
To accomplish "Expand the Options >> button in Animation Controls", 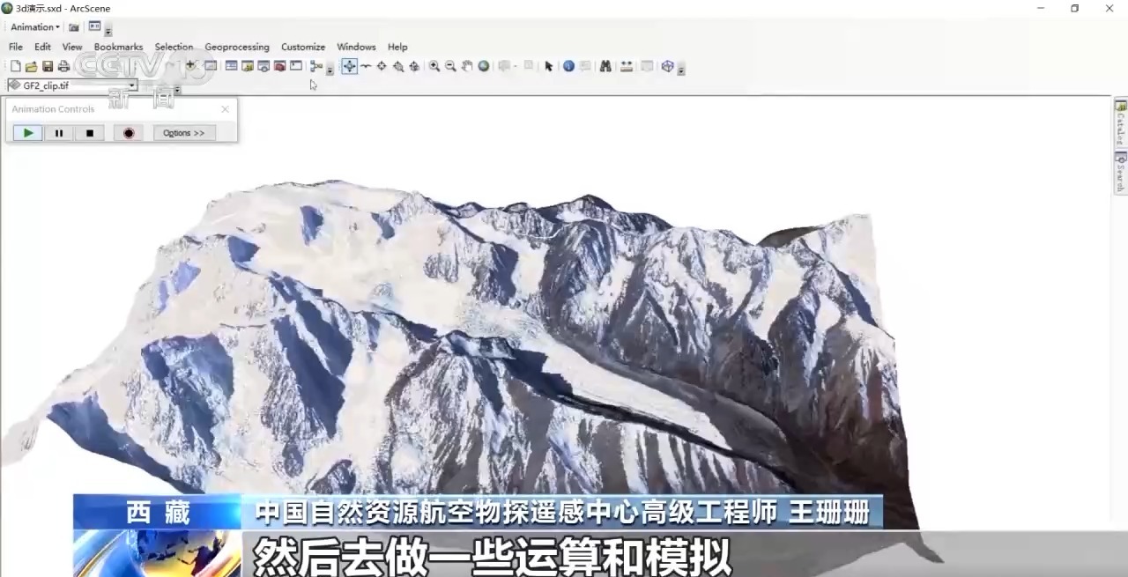I will click(x=184, y=133).
